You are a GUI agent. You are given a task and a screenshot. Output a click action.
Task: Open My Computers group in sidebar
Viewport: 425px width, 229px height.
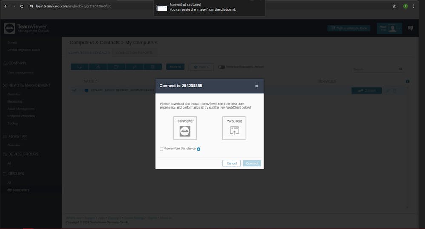coord(18,190)
